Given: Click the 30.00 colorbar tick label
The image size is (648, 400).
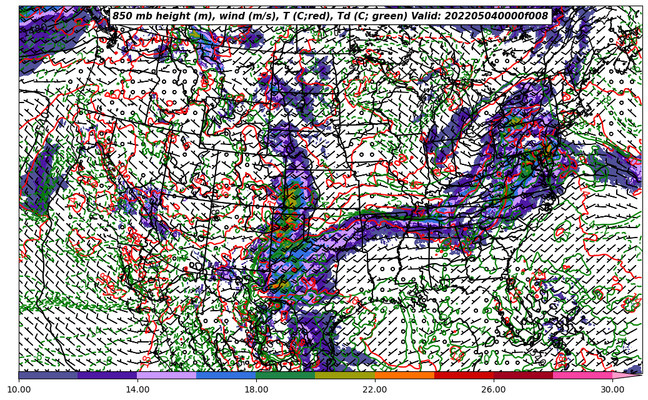Looking at the screenshot, I should (x=612, y=389).
